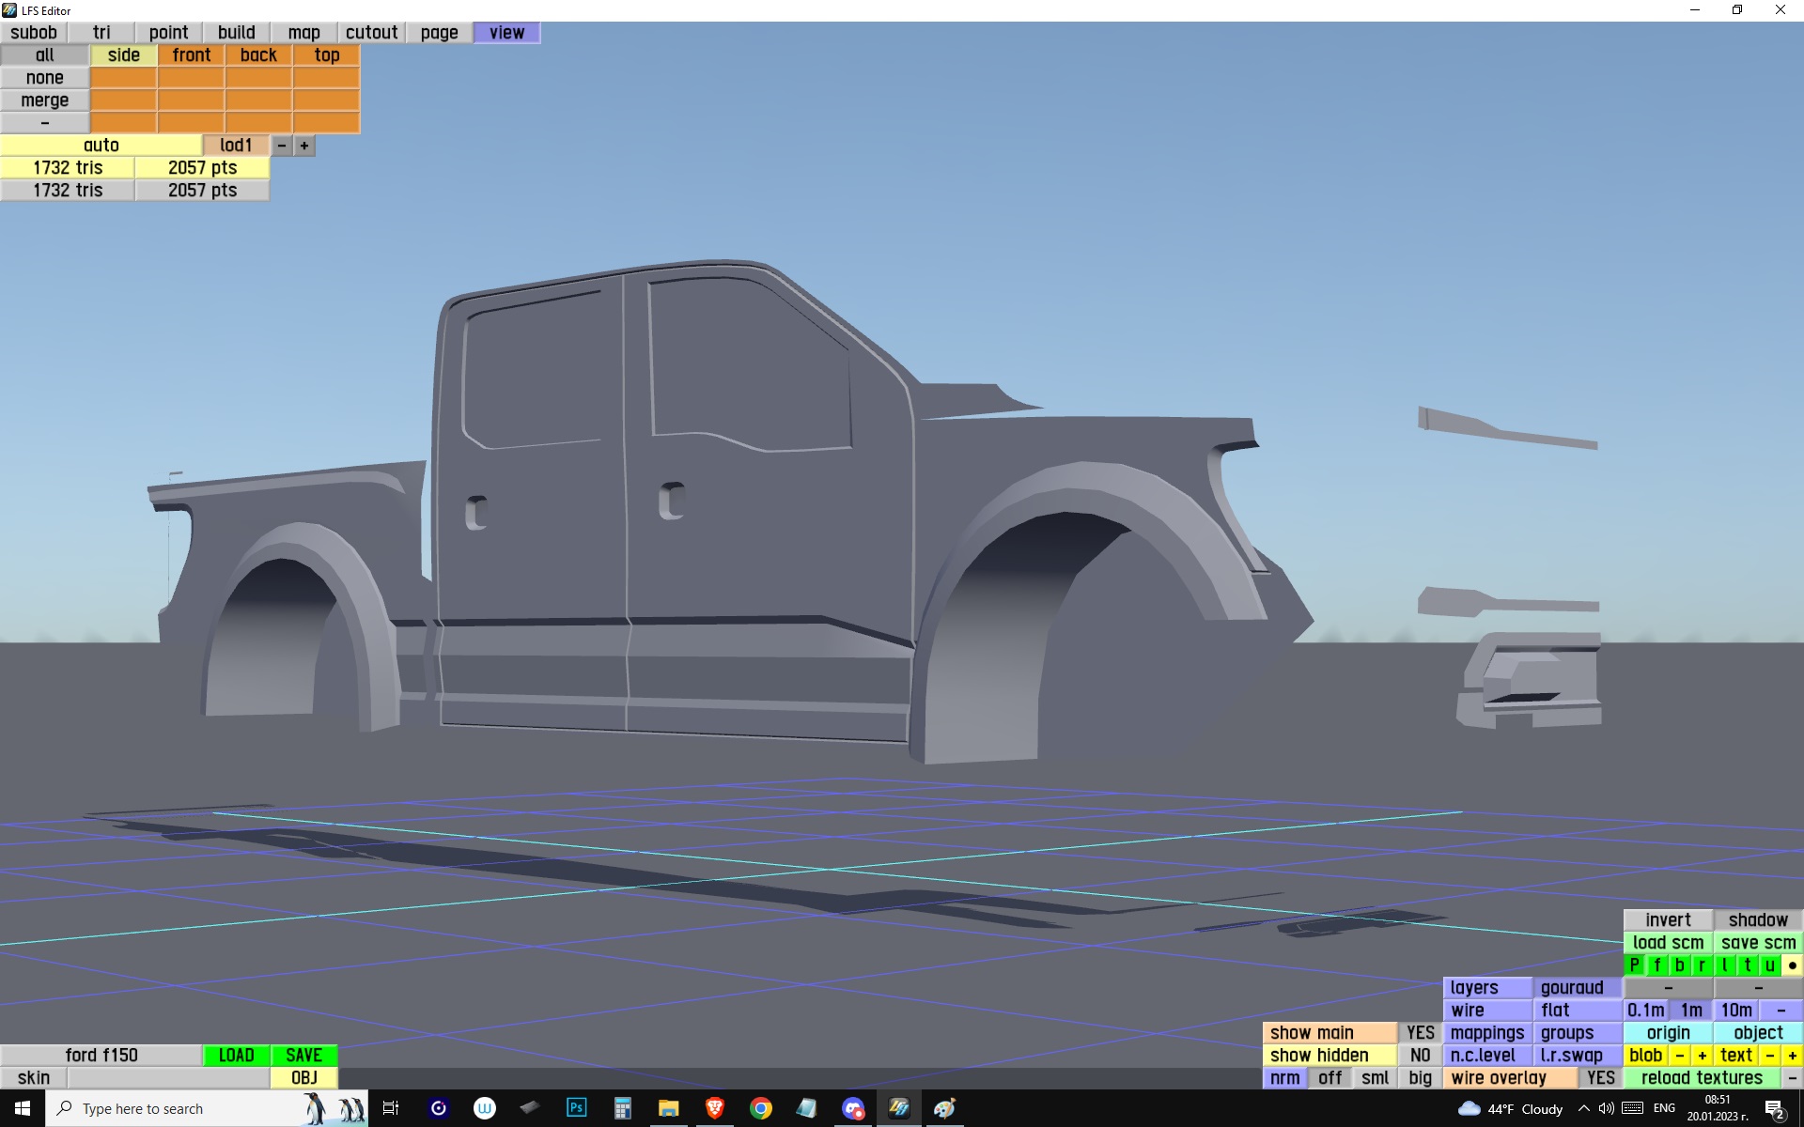
Task: Open Calculator from the taskbar
Action: click(x=622, y=1108)
